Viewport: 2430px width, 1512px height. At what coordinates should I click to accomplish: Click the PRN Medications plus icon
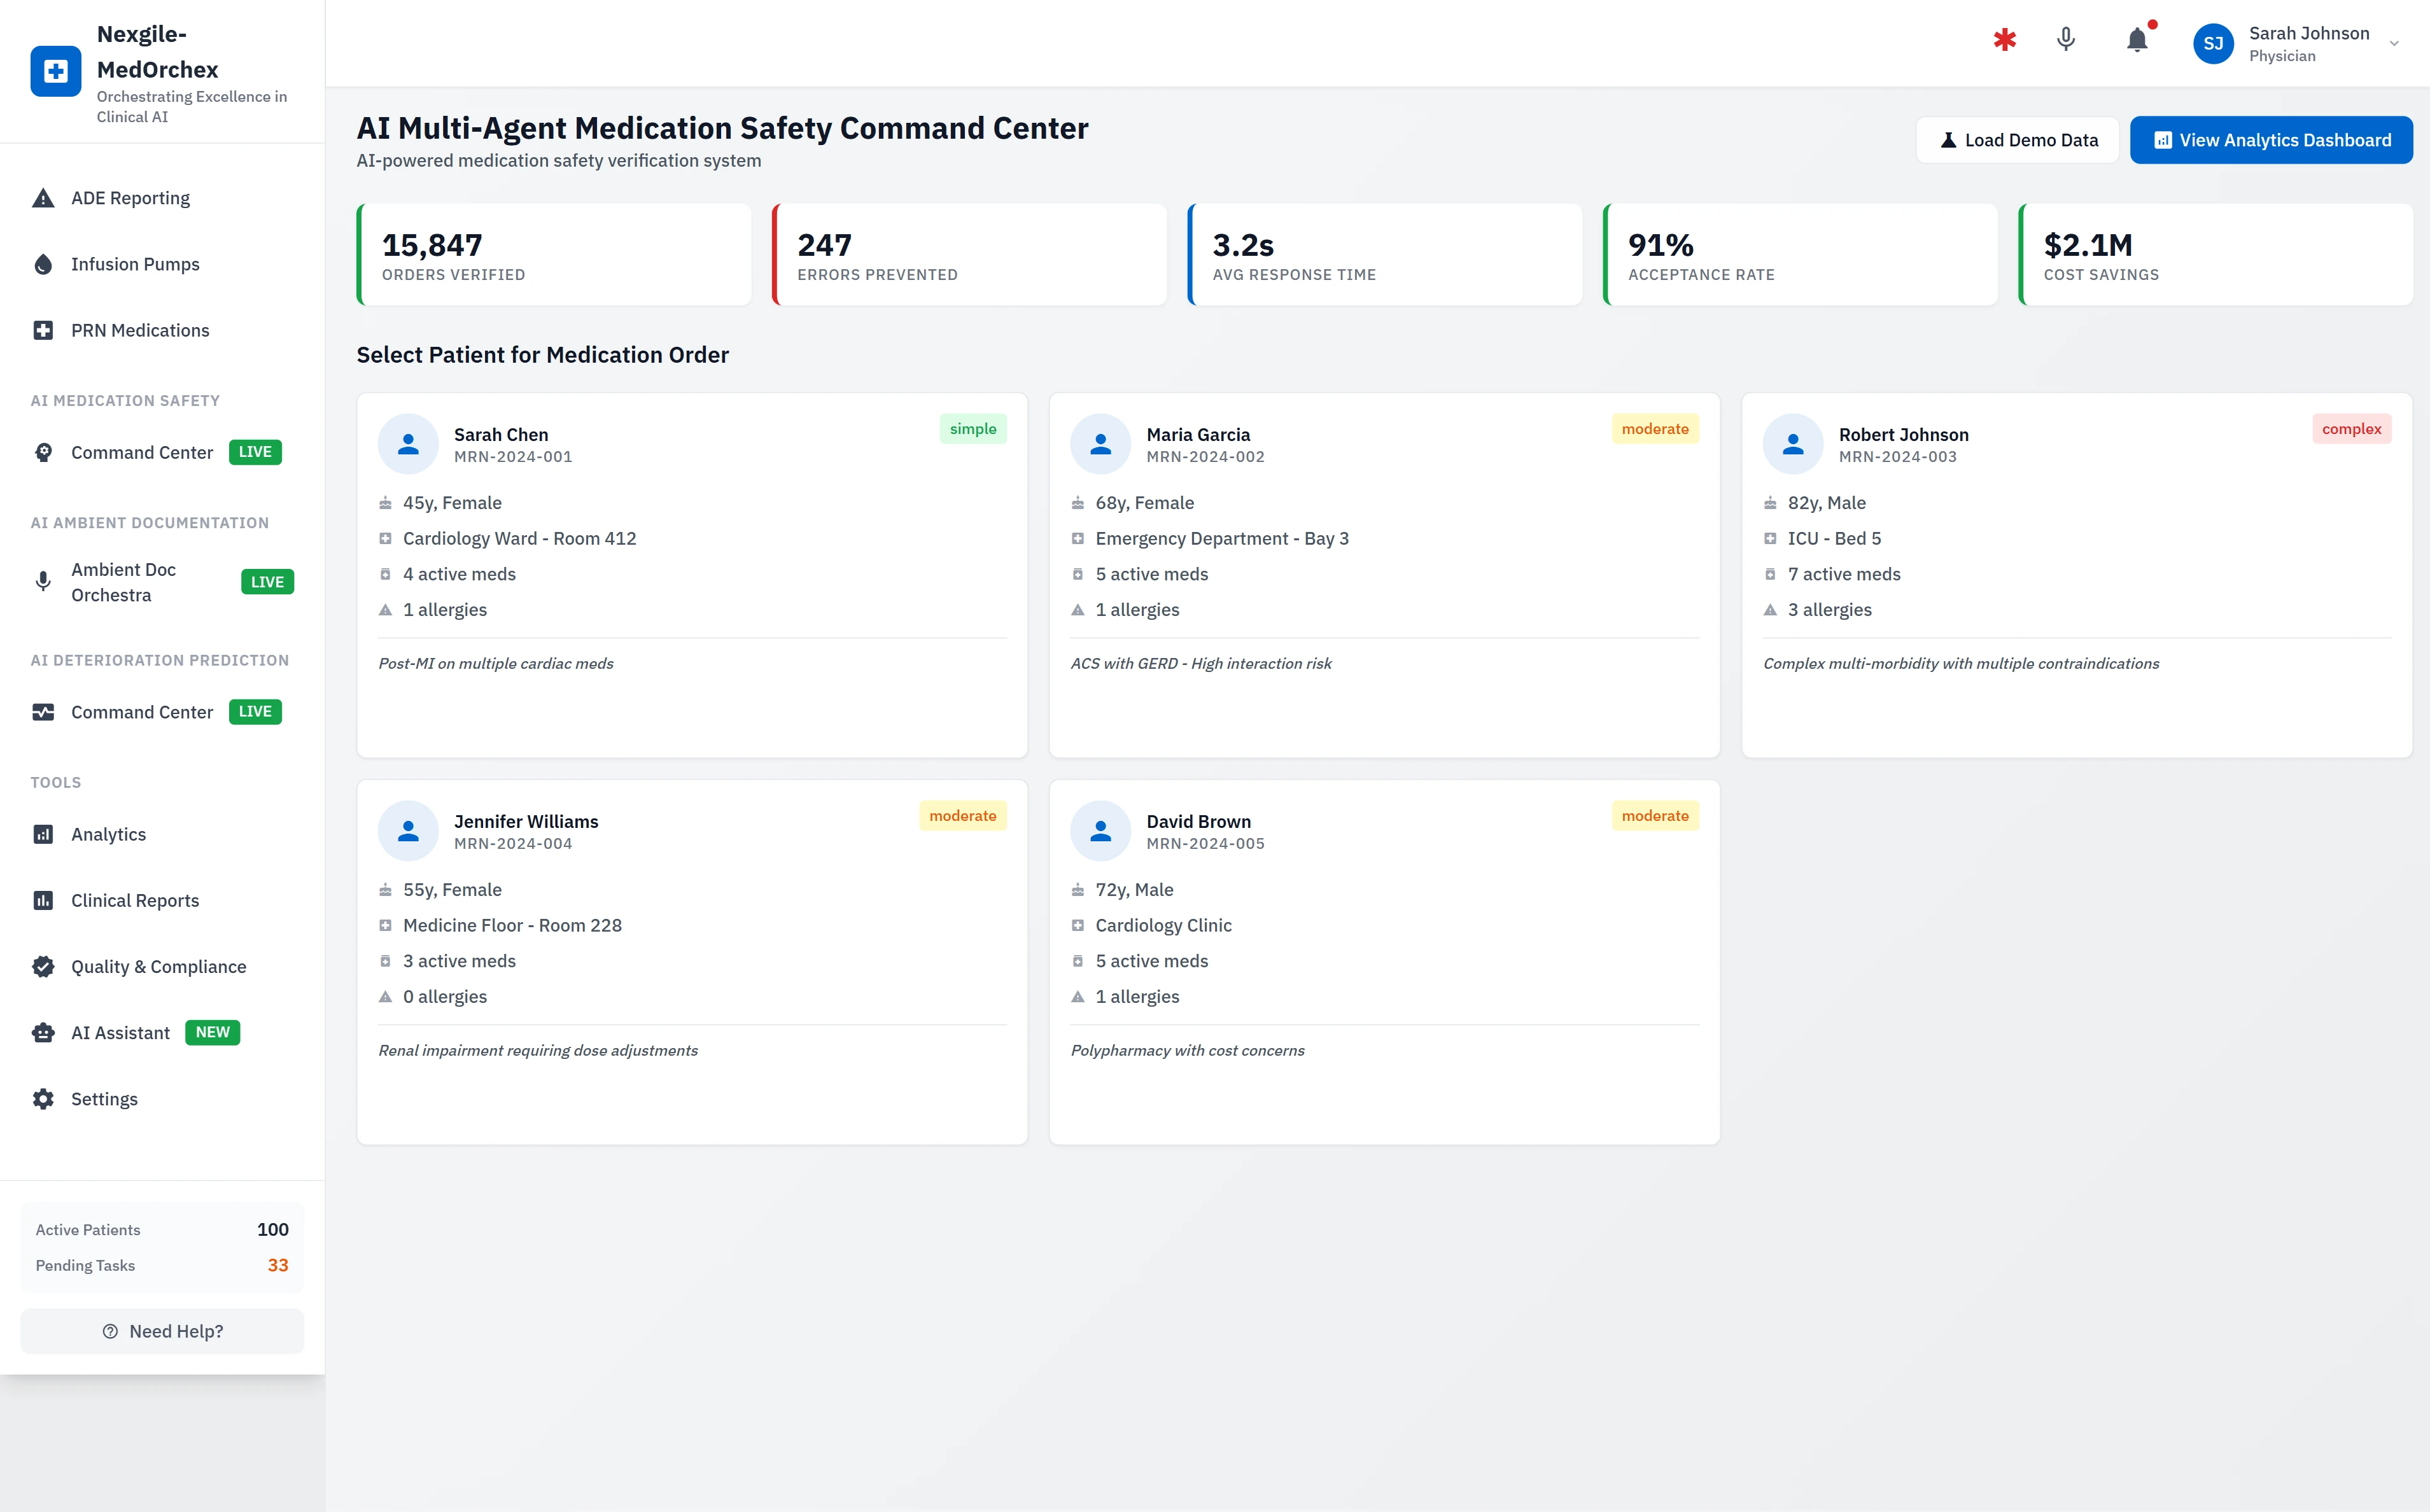tap(43, 330)
